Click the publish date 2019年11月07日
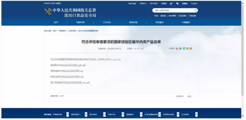 [x=114, y=49]
